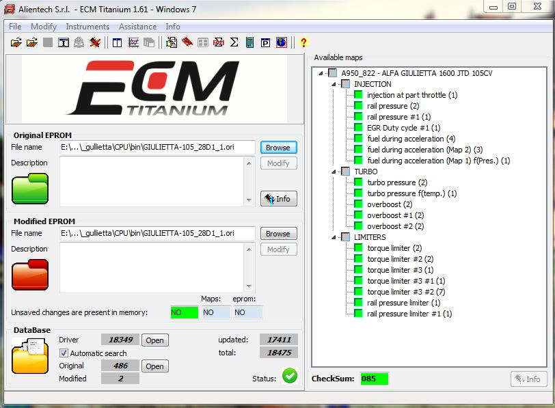This screenshot has height=408, width=555.
Task: Click the green Original EPROM folder icon
Action: point(30,189)
